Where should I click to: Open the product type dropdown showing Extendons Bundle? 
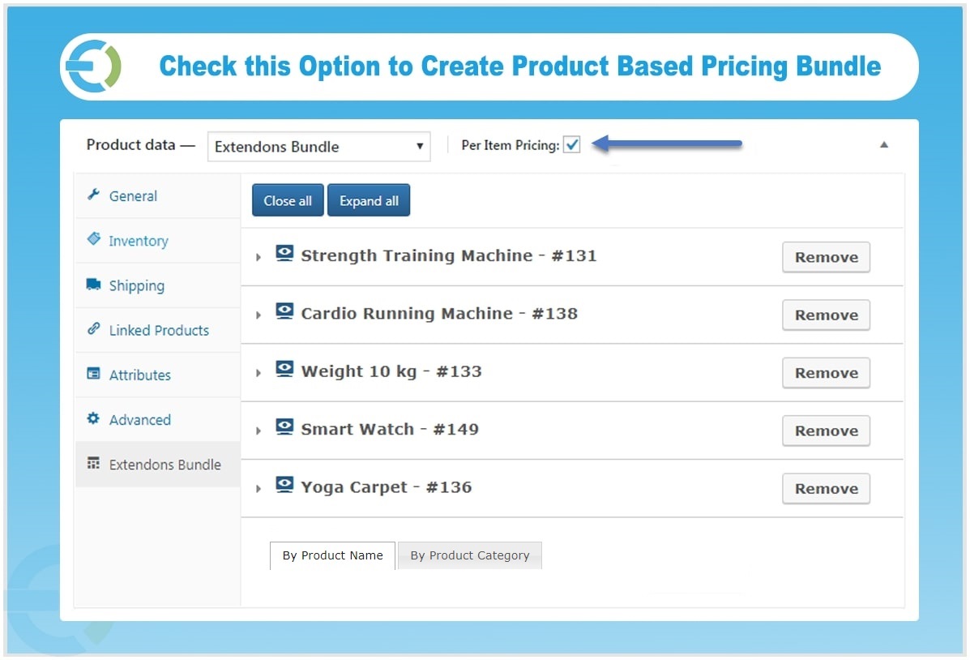point(318,146)
